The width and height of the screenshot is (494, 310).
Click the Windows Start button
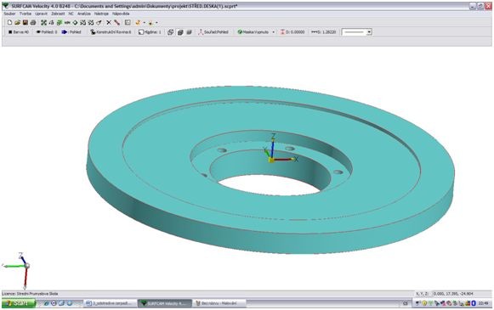pos(19,303)
